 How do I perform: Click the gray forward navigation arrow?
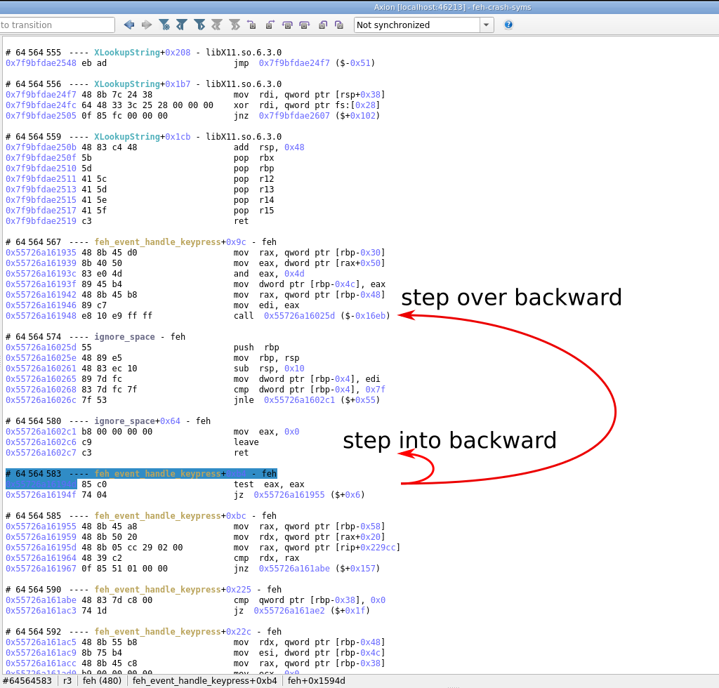pos(146,25)
